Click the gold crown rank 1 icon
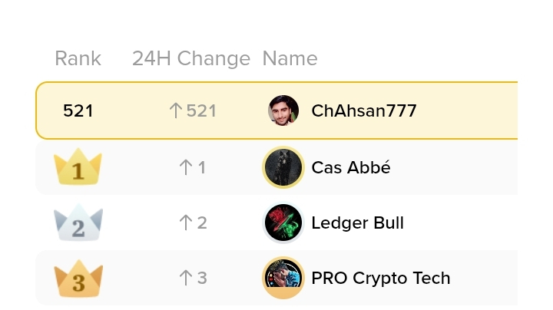The image size is (553, 310). click(78, 167)
